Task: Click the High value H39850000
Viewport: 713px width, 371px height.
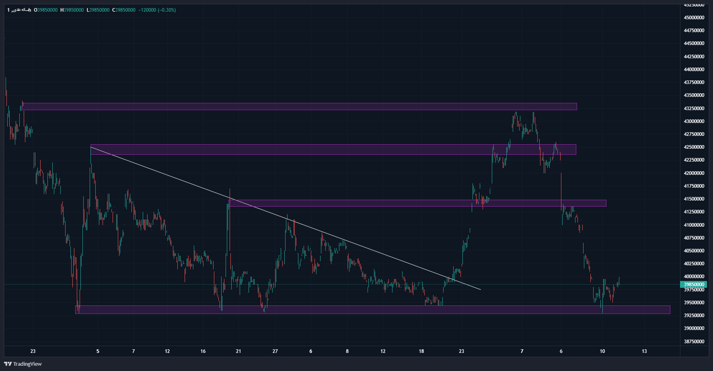Action: pyautogui.click(x=72, y=10)
